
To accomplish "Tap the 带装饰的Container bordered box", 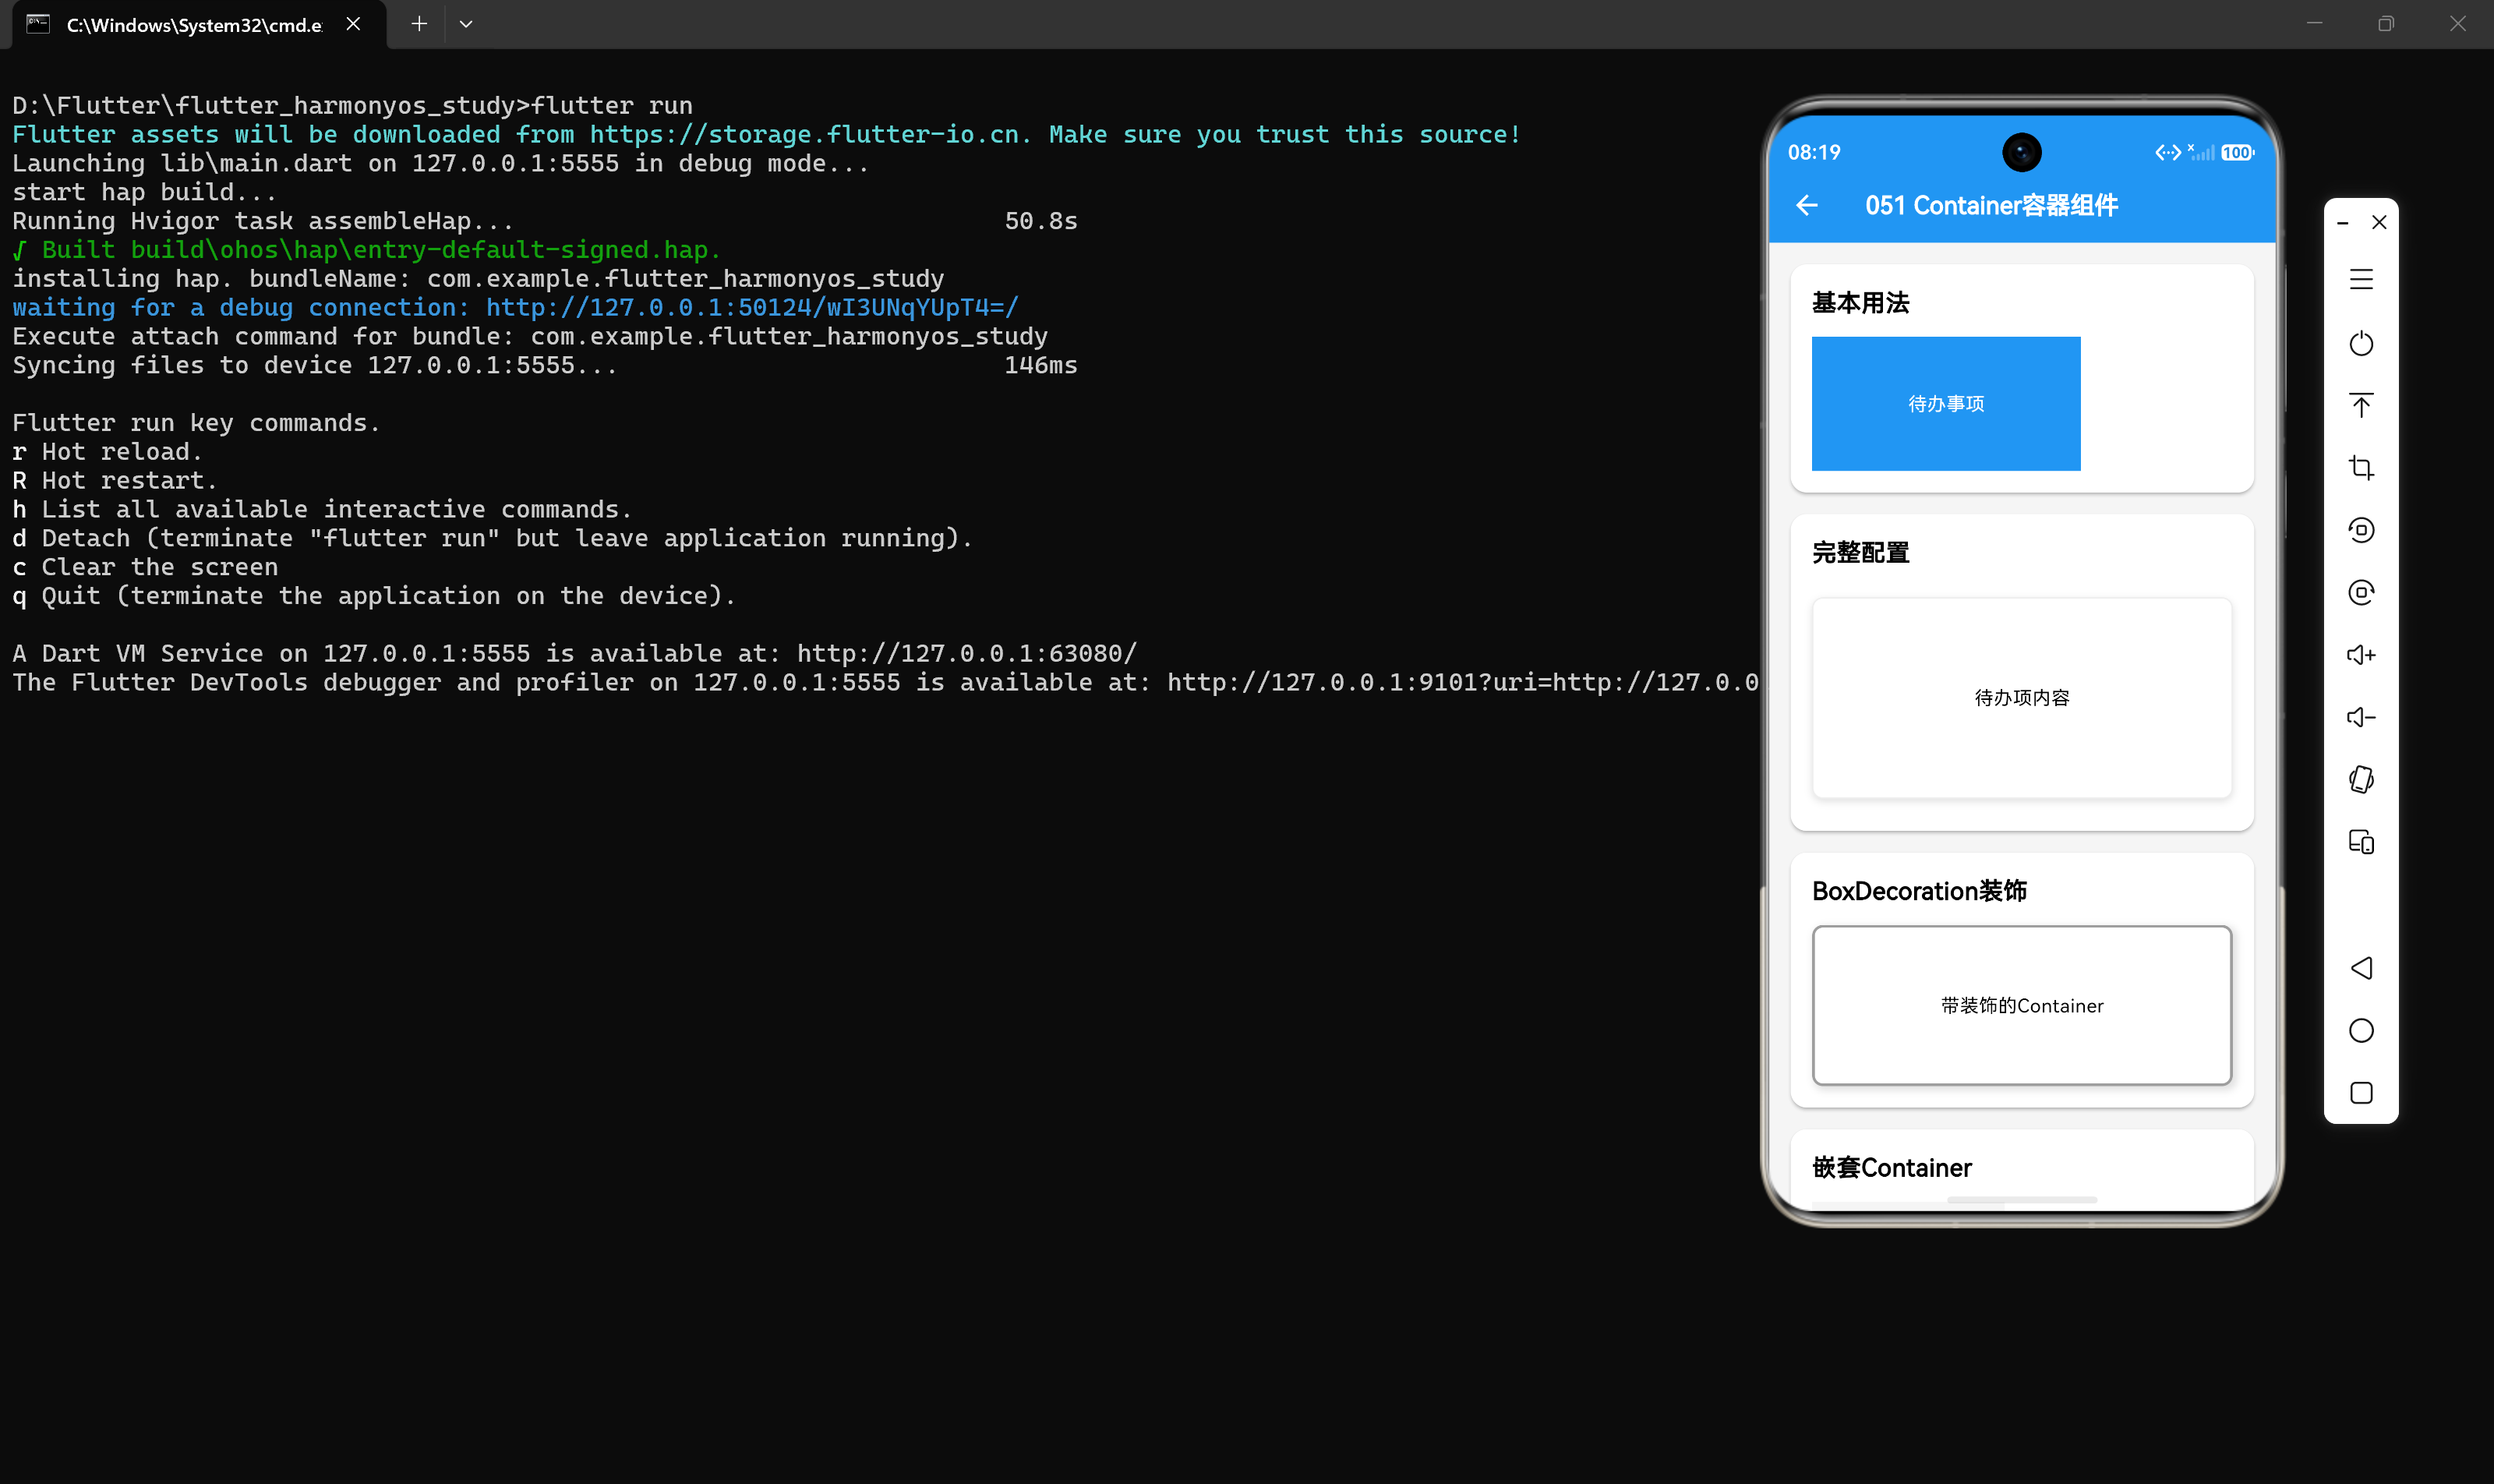I will [x=2021, y=1005].
